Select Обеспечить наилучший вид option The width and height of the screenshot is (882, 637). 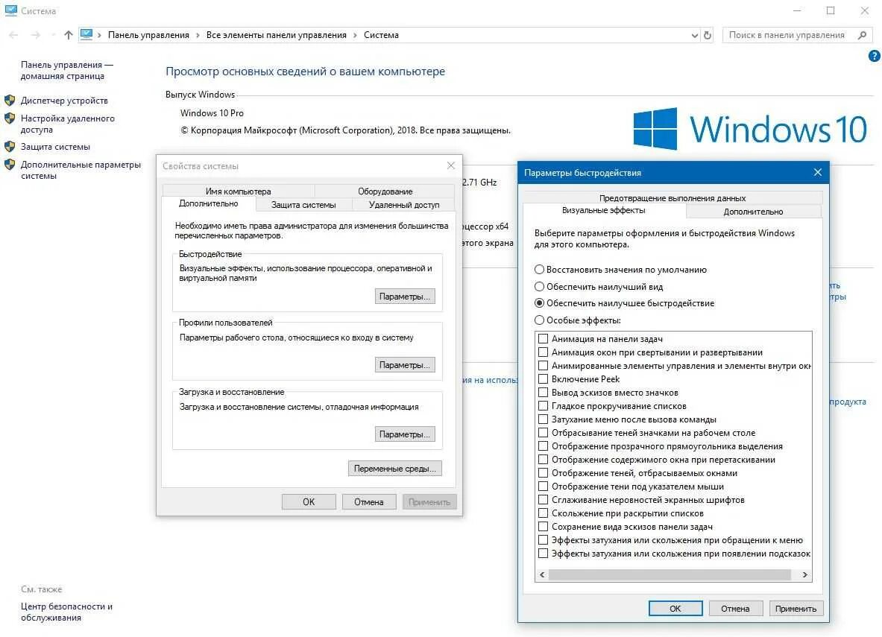540,286
